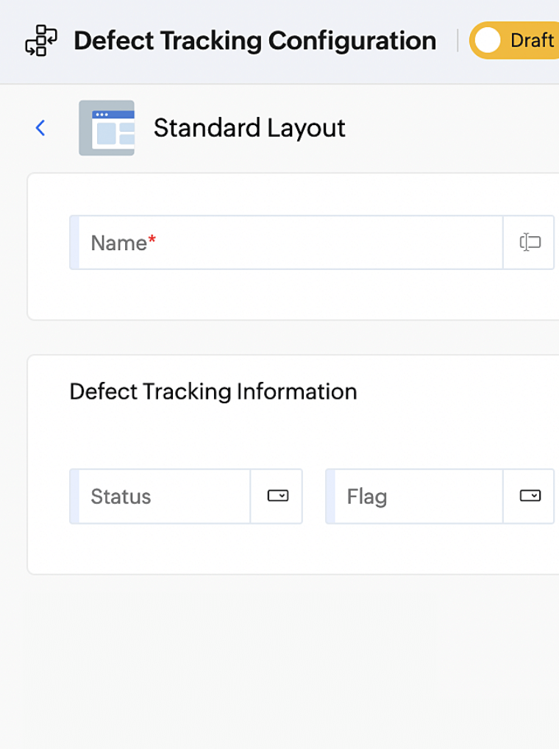Viewport: 559px width, 749px height.
Task: Click the picklist icon inside the Flag field
Action: point(532,496)
